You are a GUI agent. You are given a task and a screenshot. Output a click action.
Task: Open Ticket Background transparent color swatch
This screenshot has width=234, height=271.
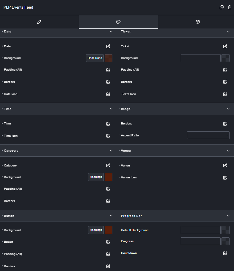tap(226, 58)
